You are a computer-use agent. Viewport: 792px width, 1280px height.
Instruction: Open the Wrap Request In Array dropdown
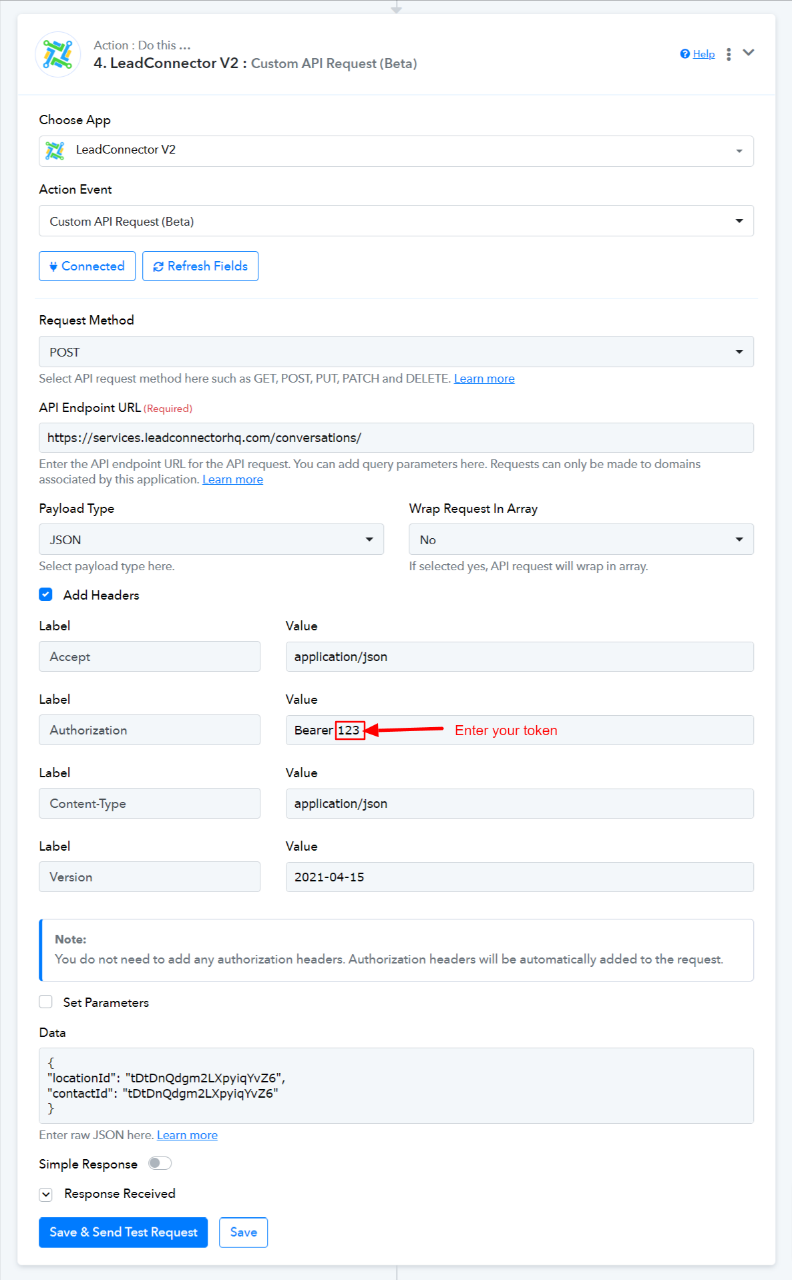(581, 540)
